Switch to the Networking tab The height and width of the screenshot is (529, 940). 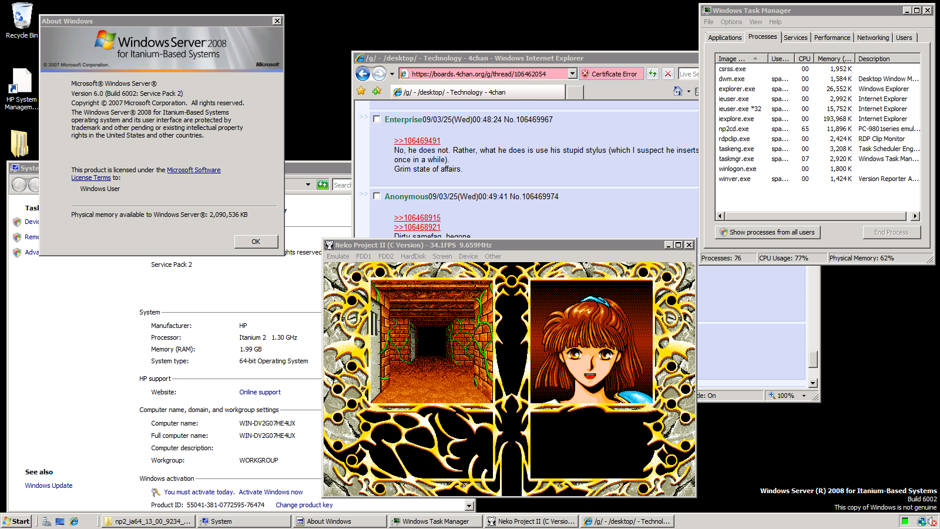tap(873, 38)
